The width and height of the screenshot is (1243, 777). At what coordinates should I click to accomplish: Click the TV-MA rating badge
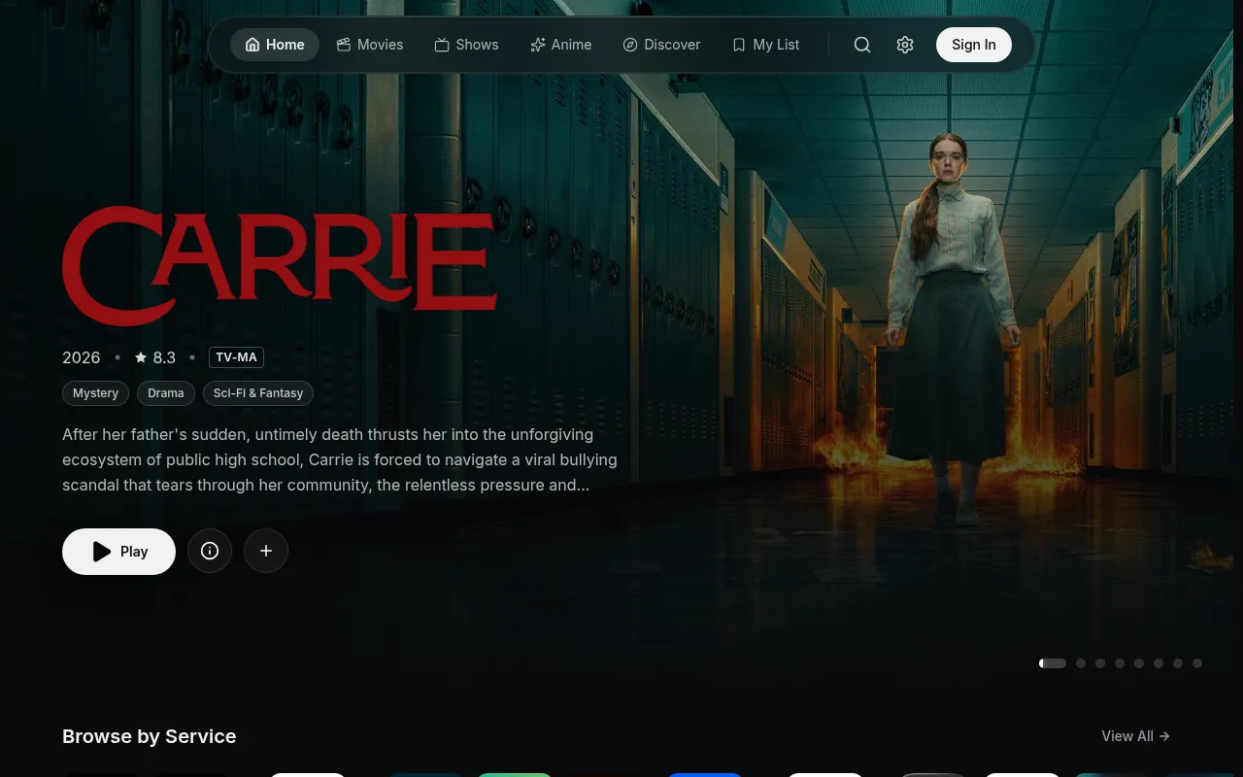pos(236,357)
